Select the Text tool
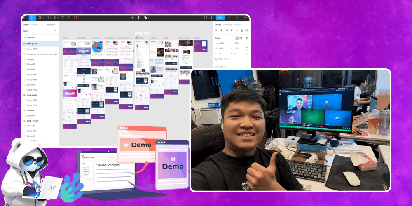This screenshot has height=206, width=412. 62,18
